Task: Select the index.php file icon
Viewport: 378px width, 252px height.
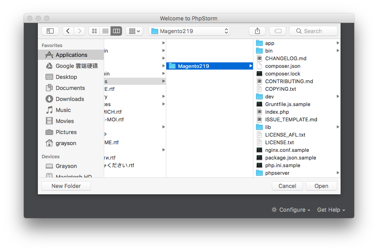Action: click(259, 112)
